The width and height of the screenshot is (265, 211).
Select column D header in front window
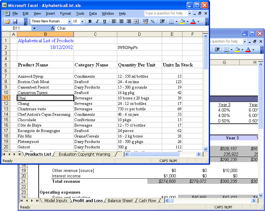139,34
